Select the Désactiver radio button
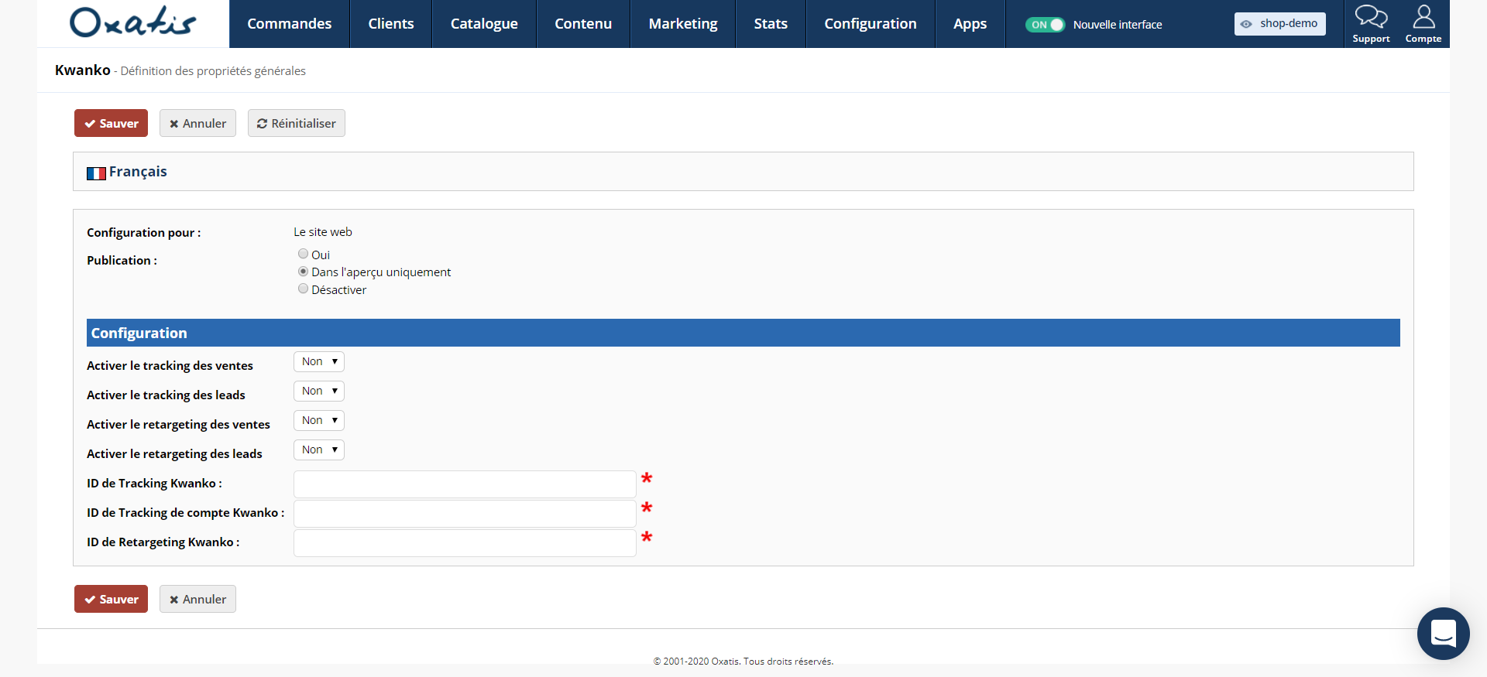This screenshot has height=677, width=1487. click(303, 289)
